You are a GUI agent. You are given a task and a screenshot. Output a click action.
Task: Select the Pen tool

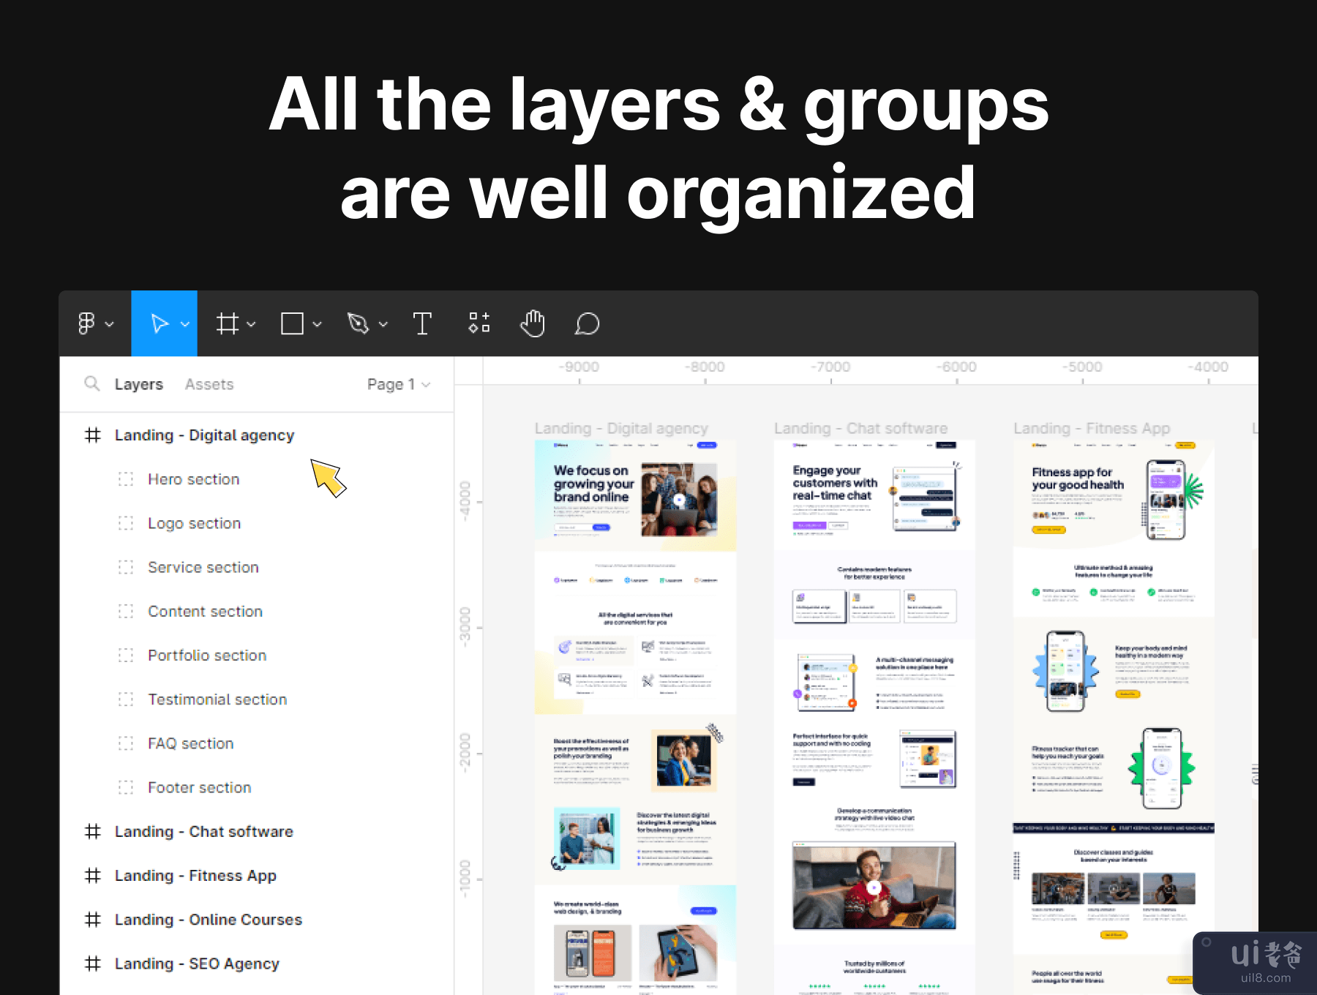click(358, 323)
